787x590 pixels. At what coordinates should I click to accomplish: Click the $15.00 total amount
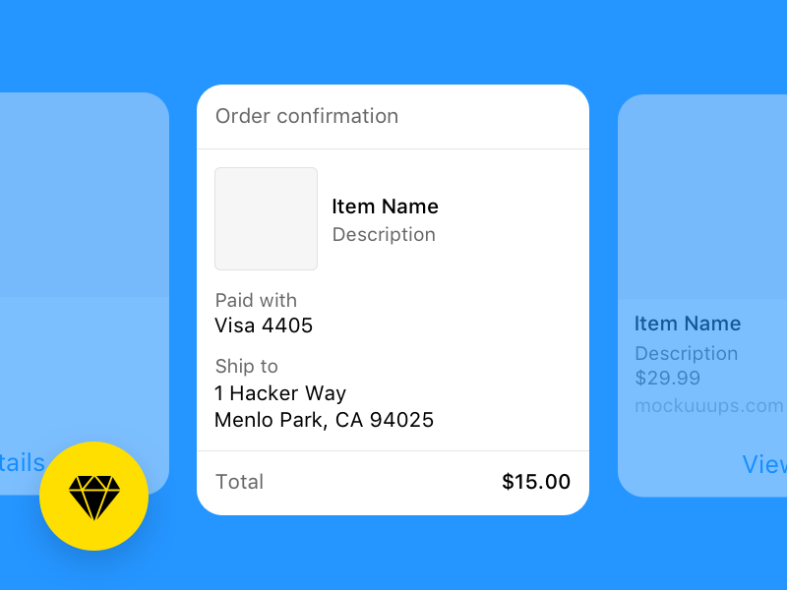tap(535, 482)
